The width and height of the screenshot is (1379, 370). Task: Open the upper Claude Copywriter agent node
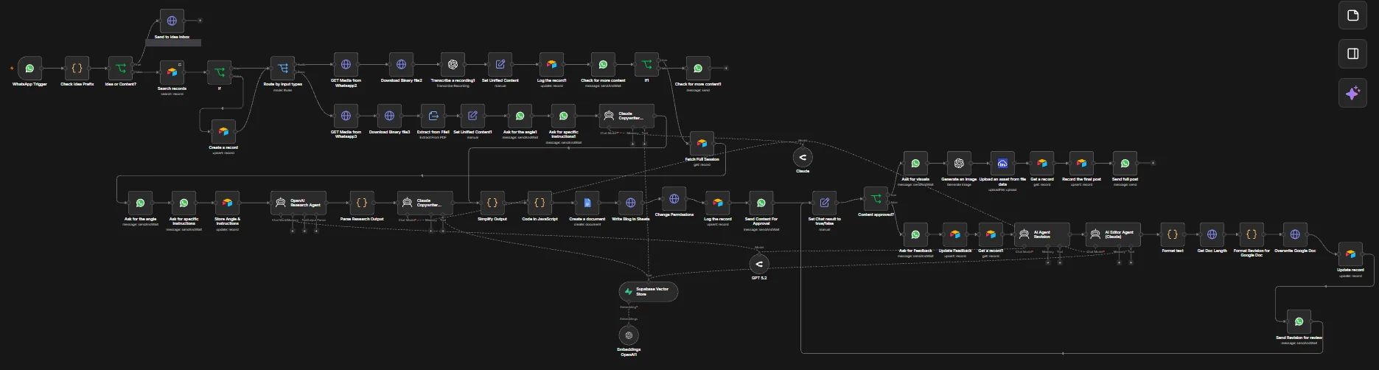(626, 116)
